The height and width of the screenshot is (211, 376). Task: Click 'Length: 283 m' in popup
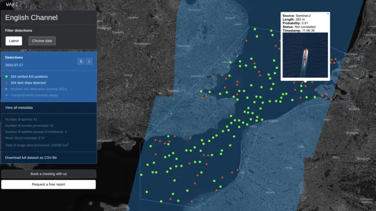coord(294,20)
